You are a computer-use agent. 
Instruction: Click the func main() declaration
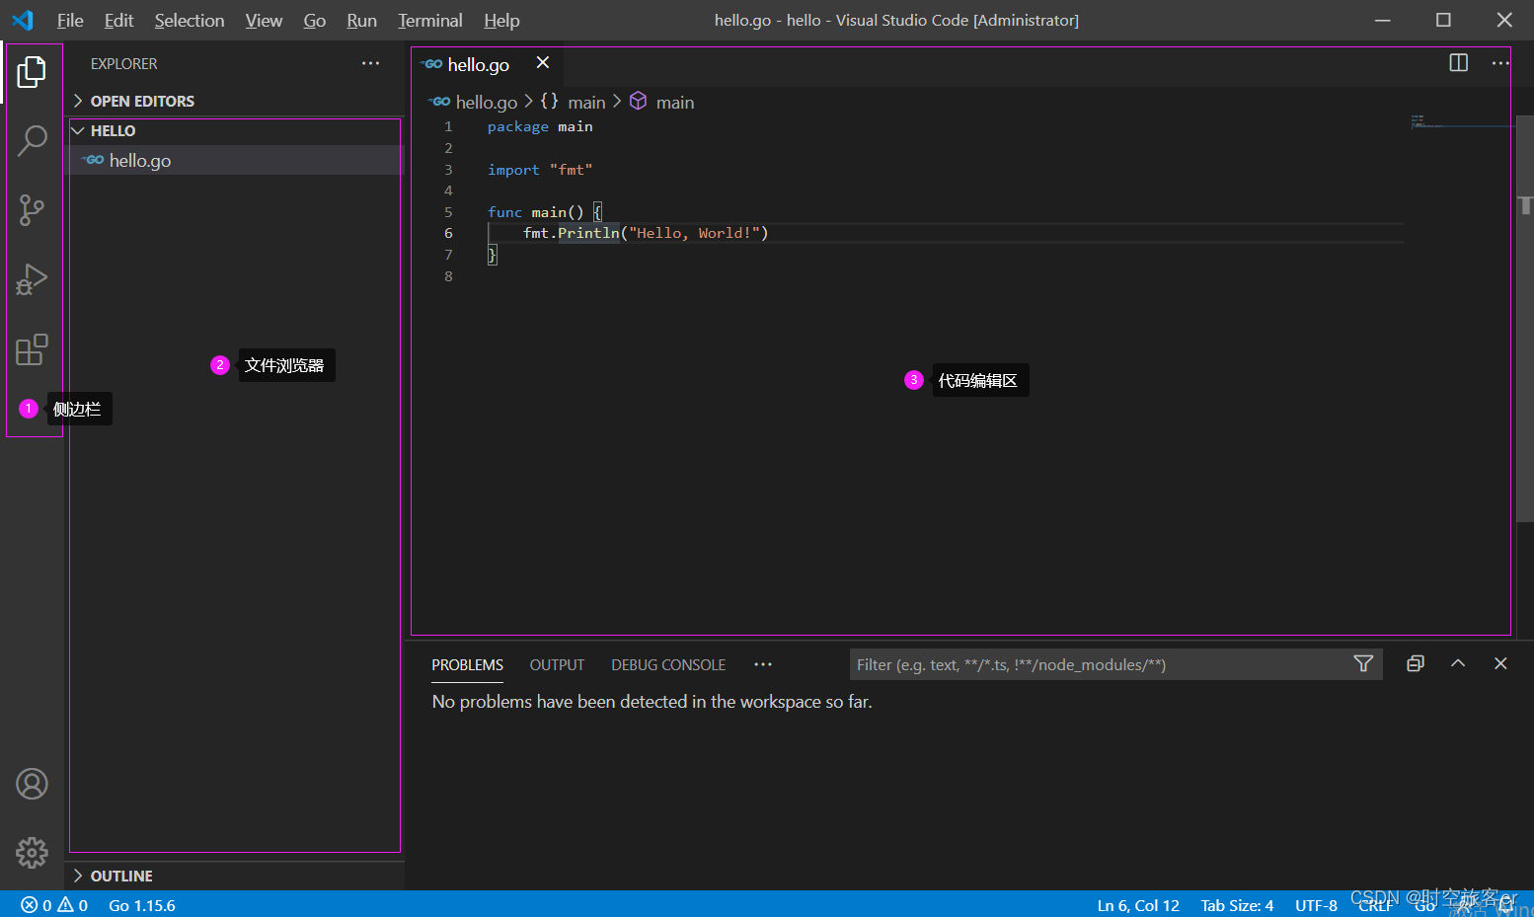pyautogui.click(x=545, y=212)
